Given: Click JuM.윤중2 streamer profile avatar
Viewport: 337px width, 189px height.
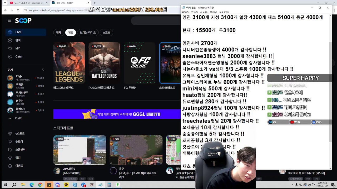Looking at the screenshot, I should coord(57,171).
